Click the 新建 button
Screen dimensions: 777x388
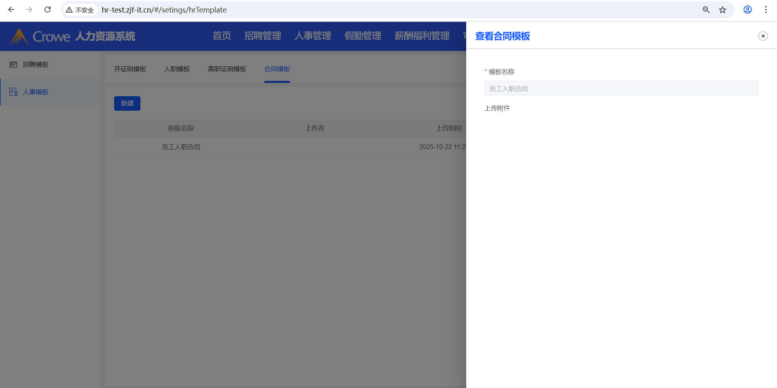127,103
